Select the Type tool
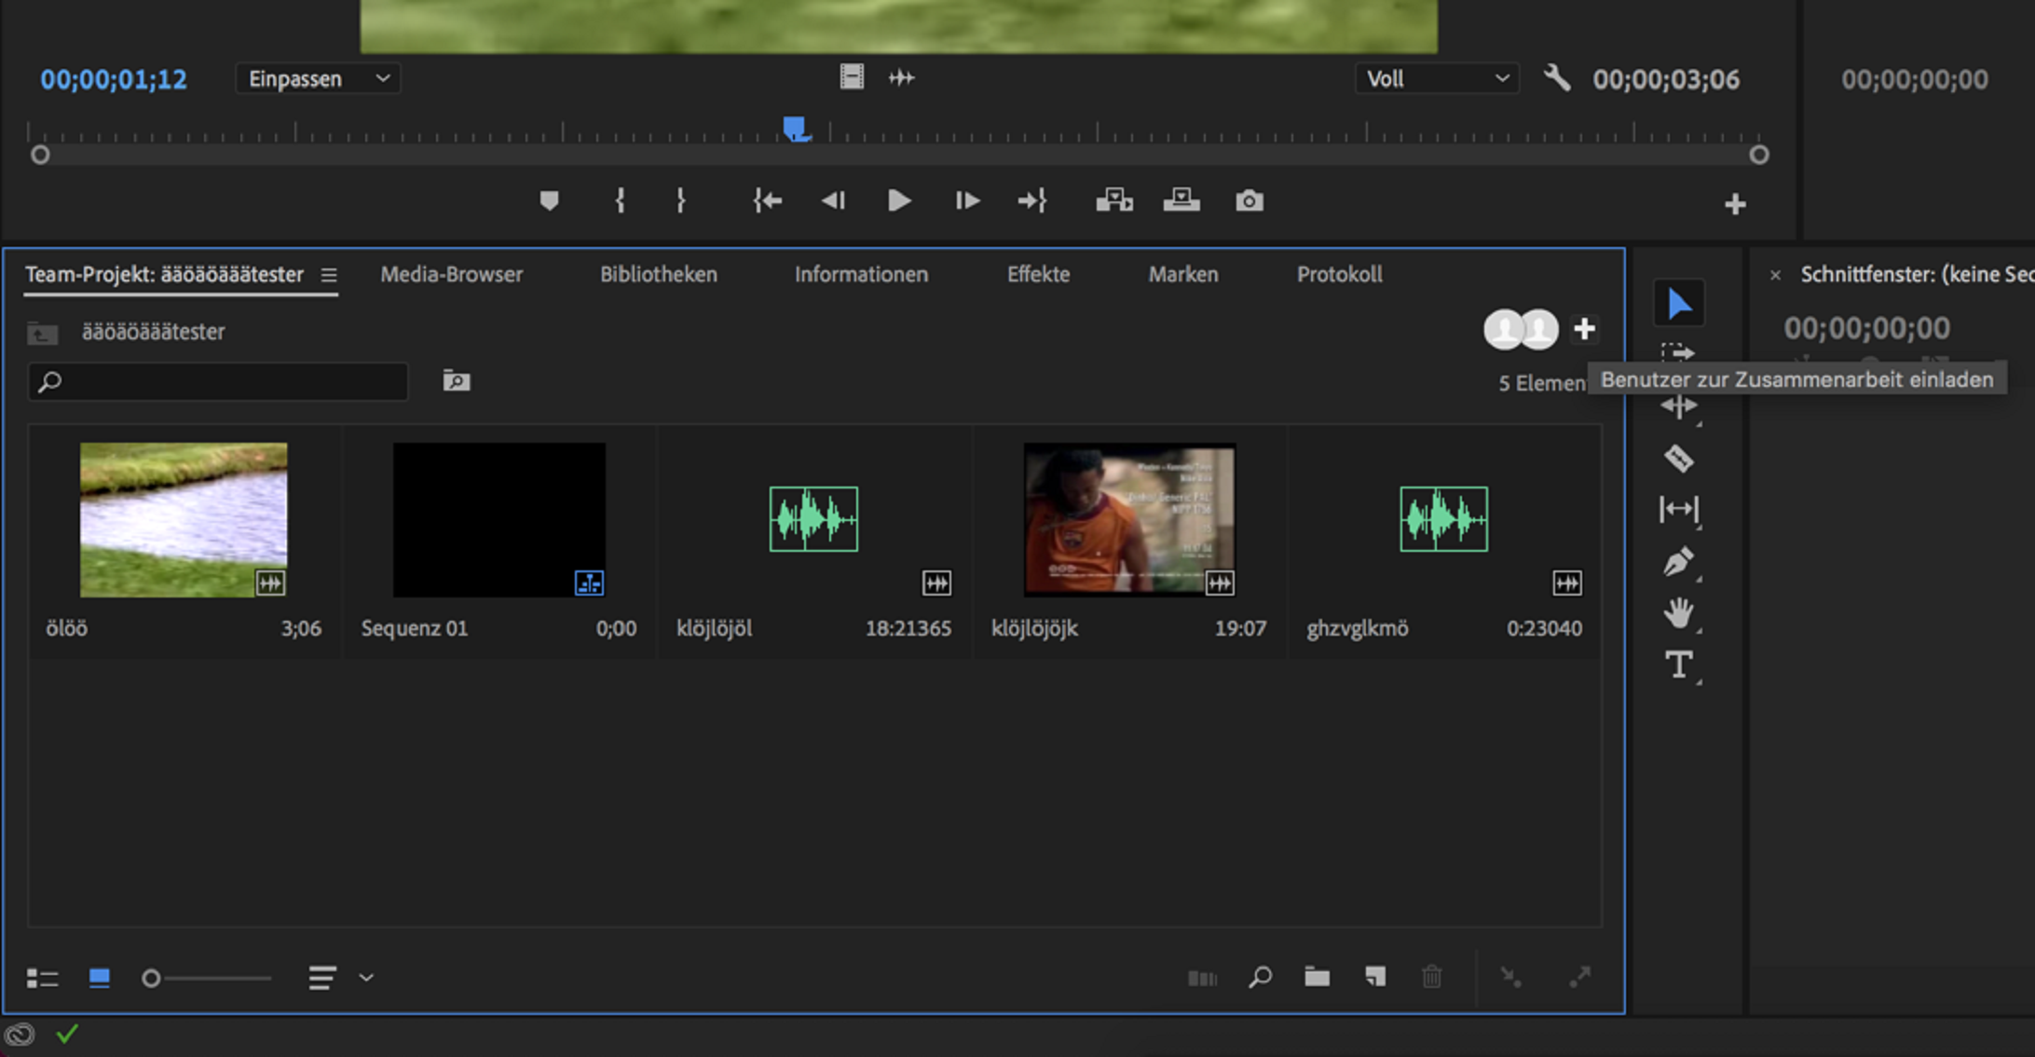2035x1057 pixels. pos(1678,666)
